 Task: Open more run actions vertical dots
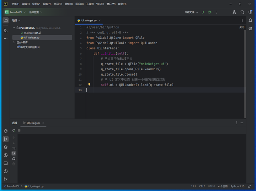(x=217, y=12)
